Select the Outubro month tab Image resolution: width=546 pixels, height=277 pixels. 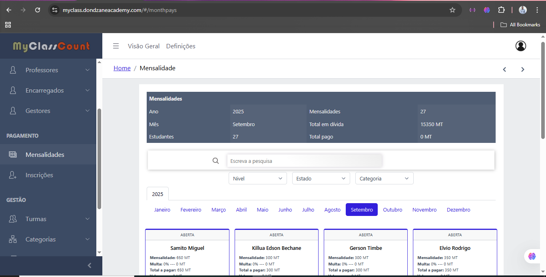(393, 210)
